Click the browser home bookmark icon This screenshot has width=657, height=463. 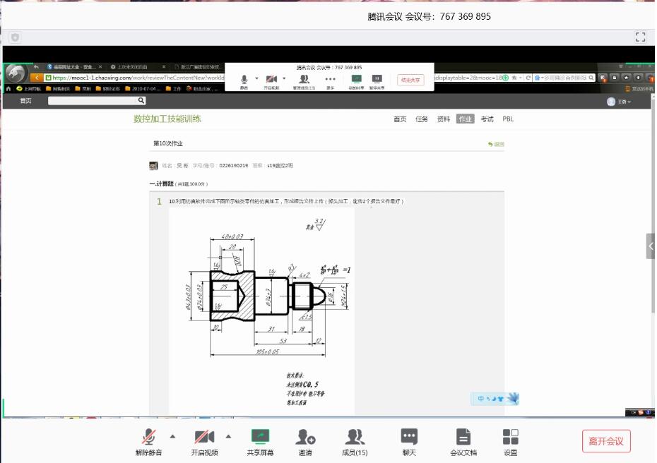pyautogui.click(x=8, y=88)
